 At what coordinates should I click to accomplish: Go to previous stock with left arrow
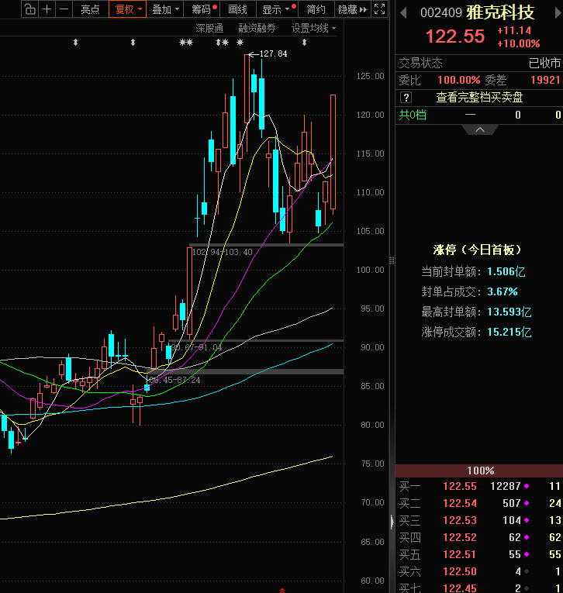pos(403,13)
